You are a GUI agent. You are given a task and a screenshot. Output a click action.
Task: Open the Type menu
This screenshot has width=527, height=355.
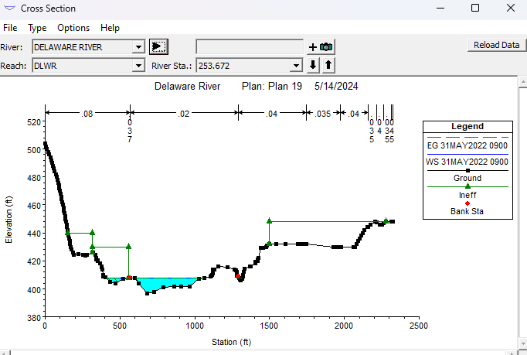[x=37, y=28]
